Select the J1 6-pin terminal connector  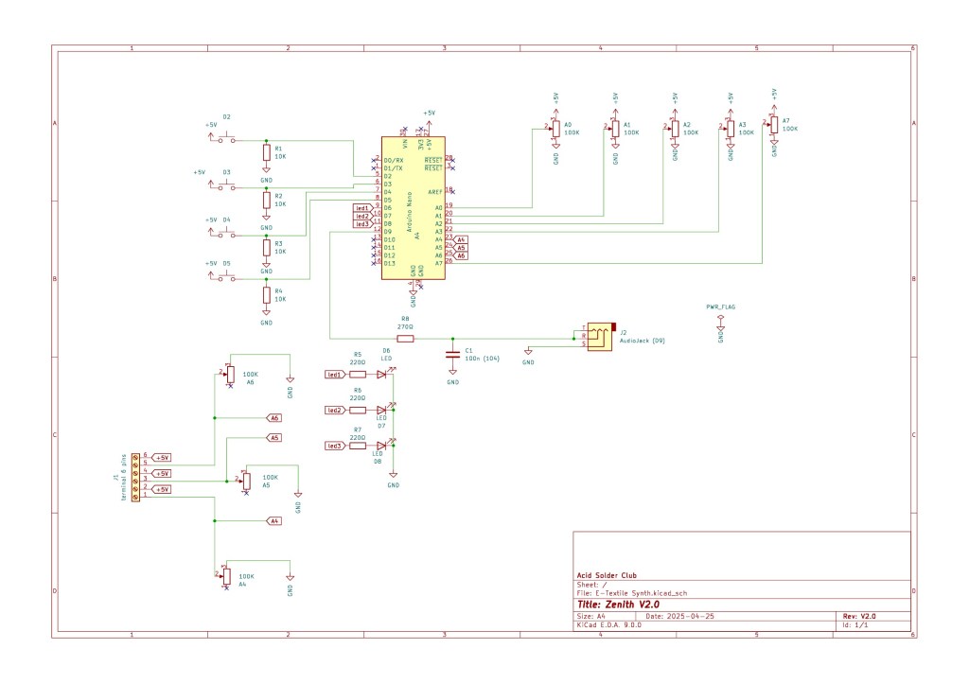[135, 477]
